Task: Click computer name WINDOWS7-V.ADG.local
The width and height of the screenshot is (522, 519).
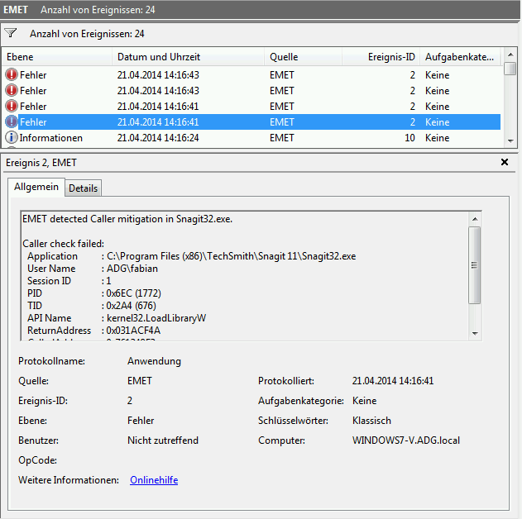Action: pyautogui.click(x=406, y=440)
